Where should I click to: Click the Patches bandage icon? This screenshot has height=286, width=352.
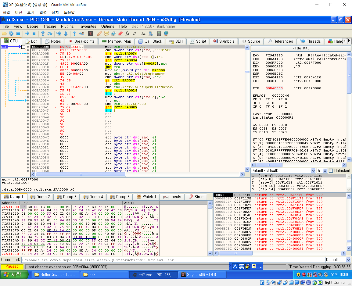click(x=99, y=34)
